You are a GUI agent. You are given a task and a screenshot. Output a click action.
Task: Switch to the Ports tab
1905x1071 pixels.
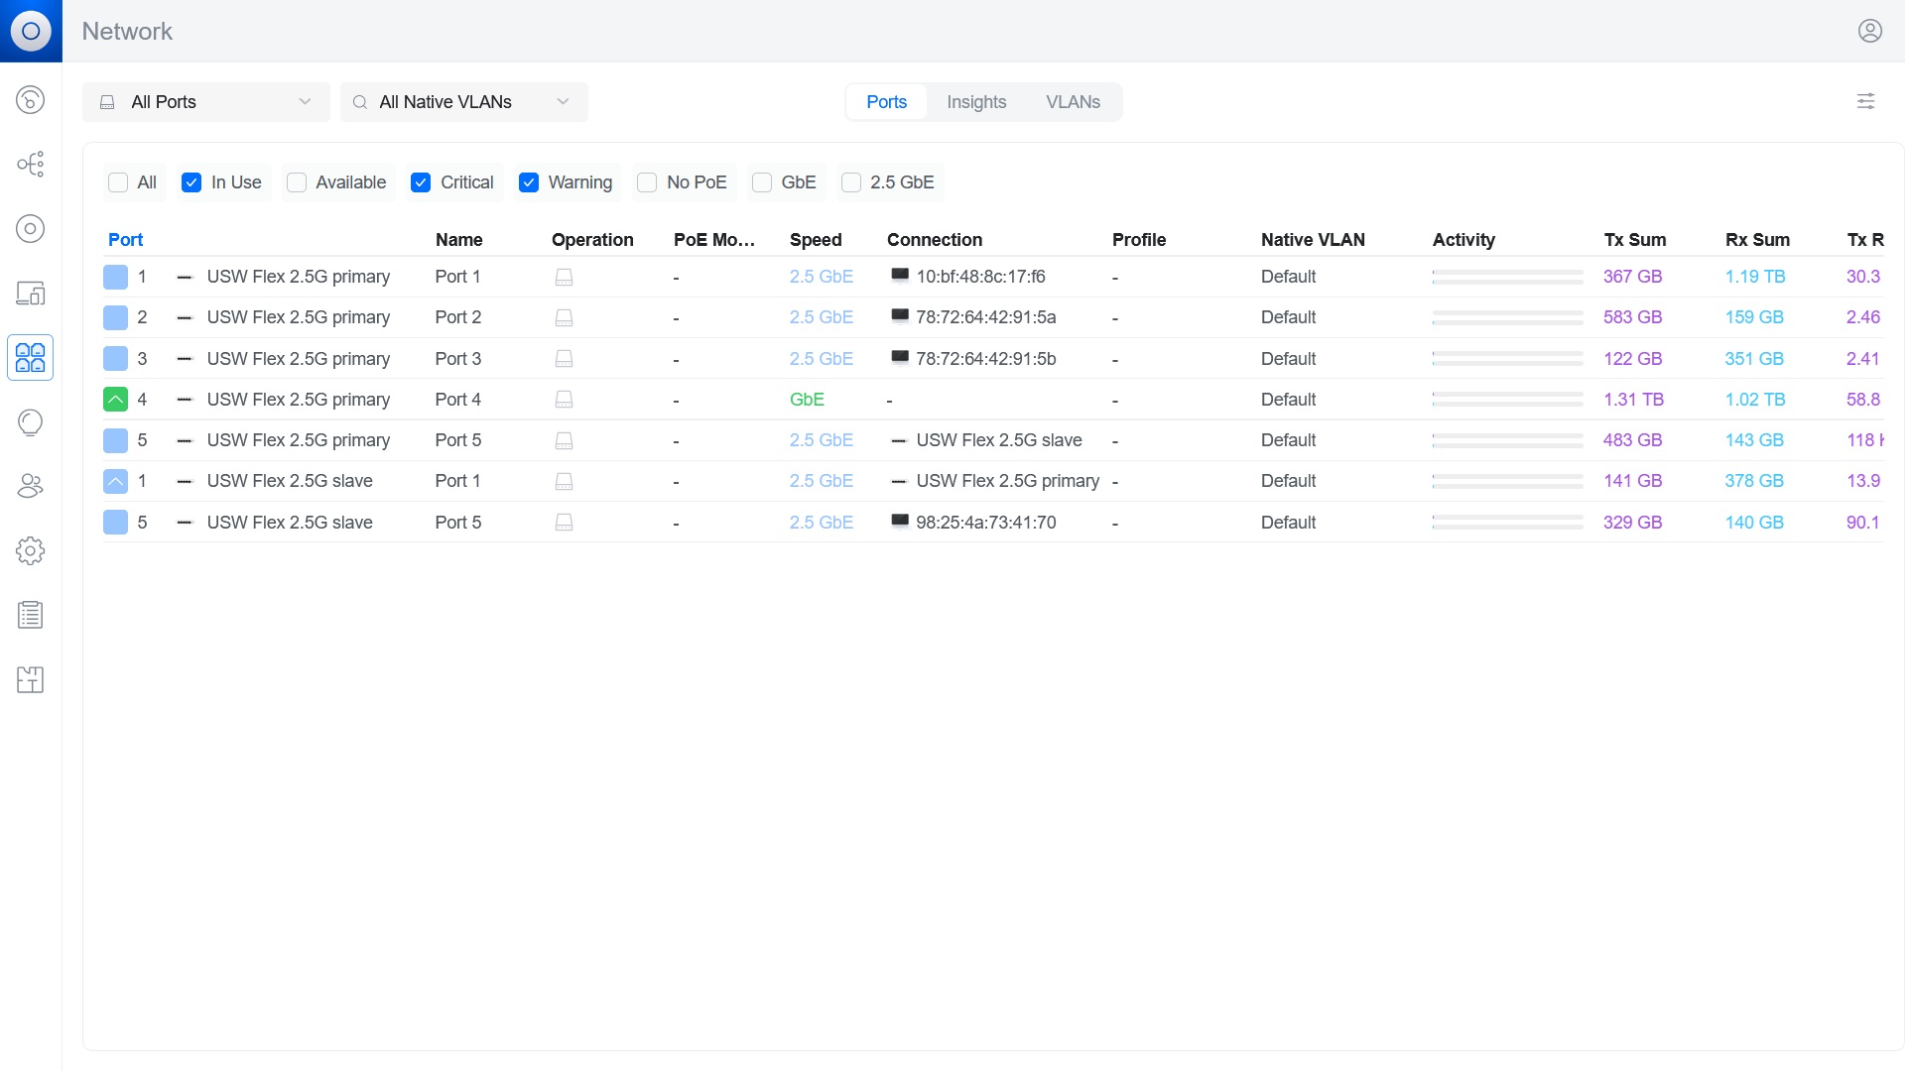tap(886, 102)
